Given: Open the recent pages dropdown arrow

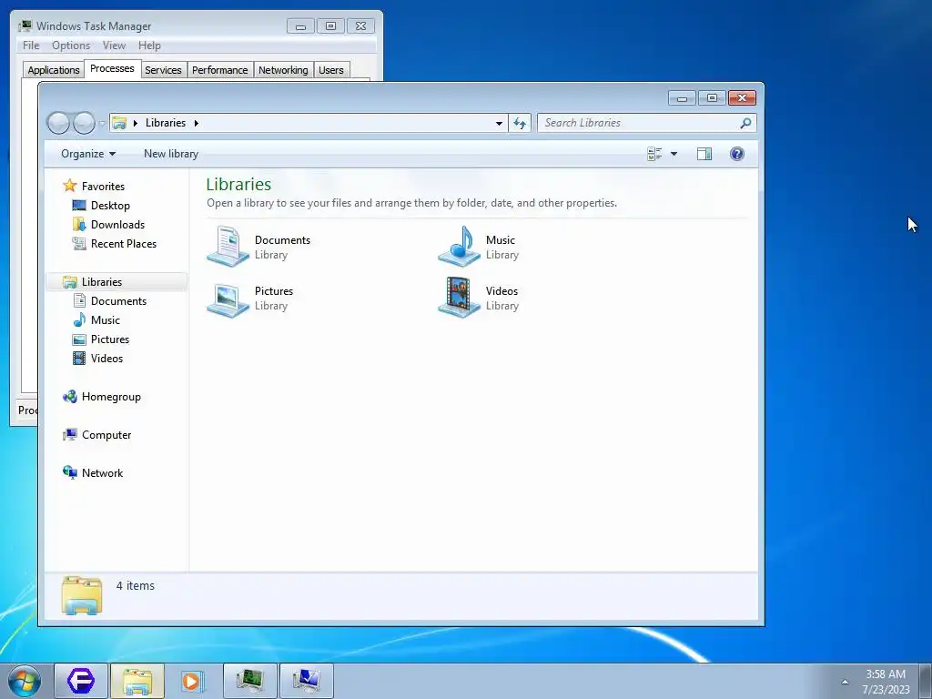Looking at the screenshot, I should tap(102, 123).
